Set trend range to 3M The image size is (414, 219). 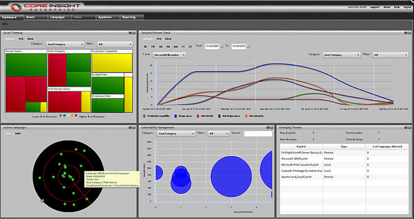(168, 47)
